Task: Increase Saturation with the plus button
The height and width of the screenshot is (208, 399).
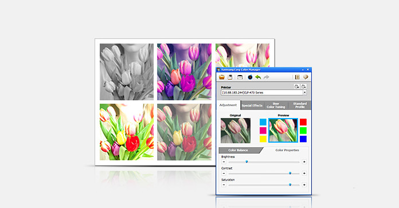Action: tap(304, 185)
